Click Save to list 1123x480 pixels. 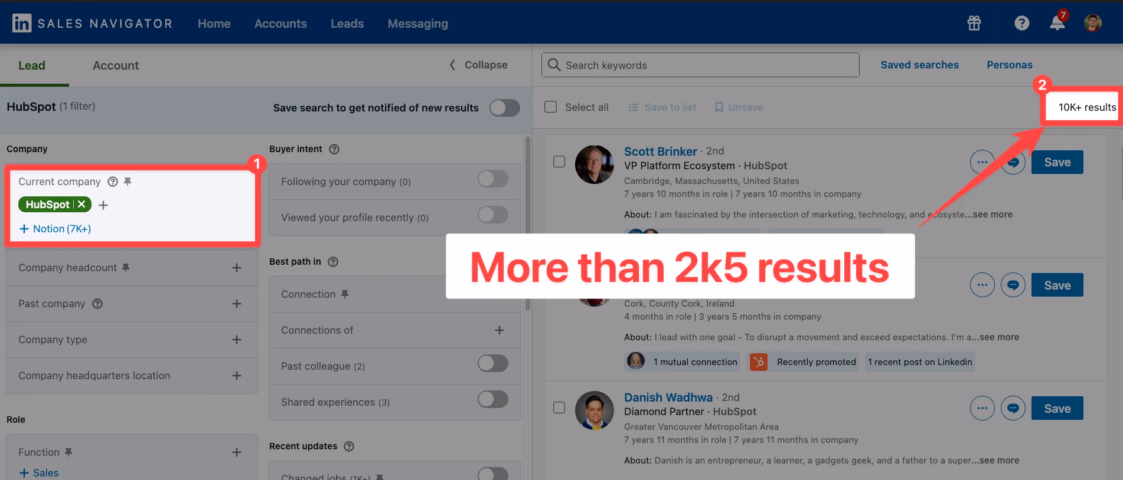662,107
